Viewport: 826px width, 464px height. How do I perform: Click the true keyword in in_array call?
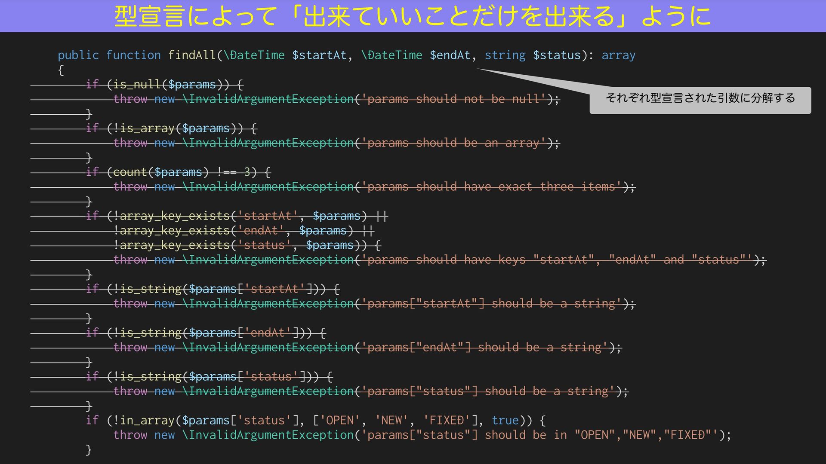[505, 420]
